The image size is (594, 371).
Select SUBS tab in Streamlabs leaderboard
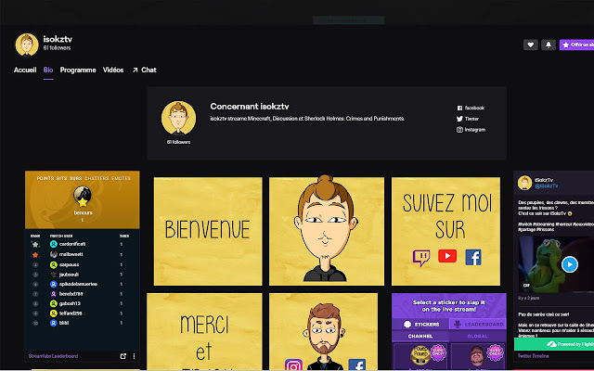(x=76, y=178)
